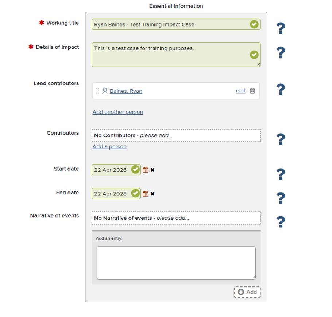Open help for Narrative of events
This screenshot has width=332, height=317.
(281, 222)
